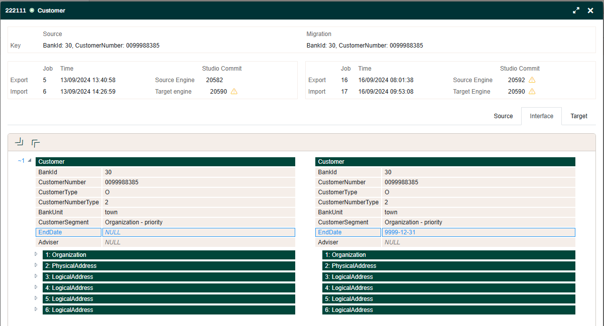Click the collapse all nodes icon
The height and width of the screenshot is (326, 604).
19,143
